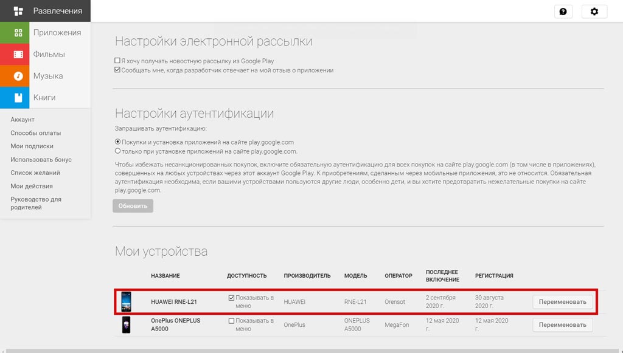
Task: Open Использовать бонус link
Action: click(41, 159)
